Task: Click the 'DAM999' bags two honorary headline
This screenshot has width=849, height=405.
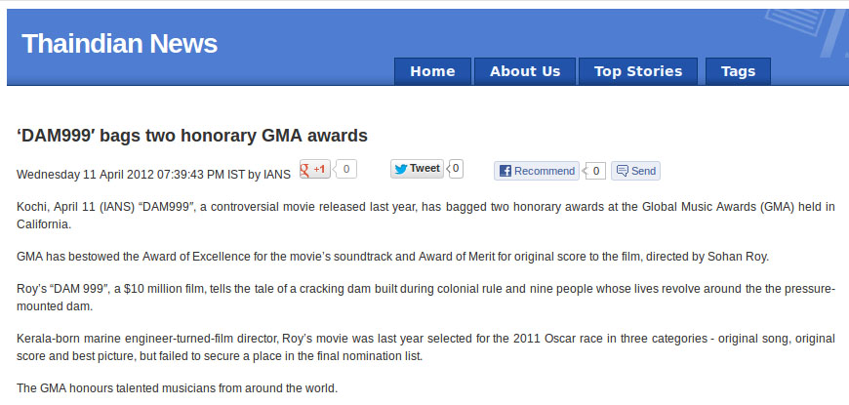Action: click(192, 135)
